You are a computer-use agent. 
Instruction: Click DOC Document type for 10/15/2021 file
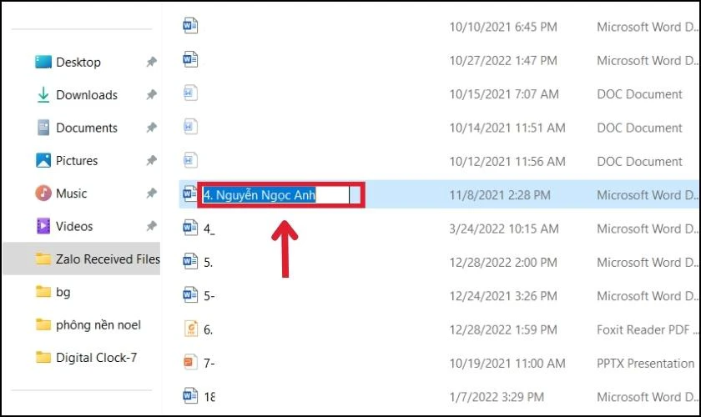[640, 94]
